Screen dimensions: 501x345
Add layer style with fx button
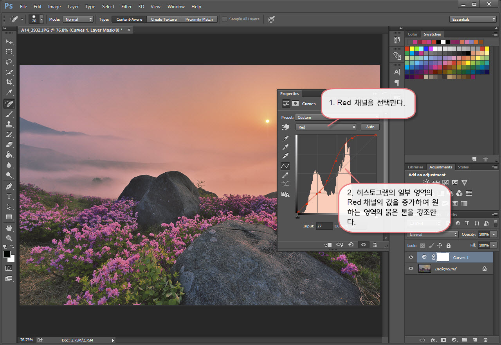click(433, 340)
